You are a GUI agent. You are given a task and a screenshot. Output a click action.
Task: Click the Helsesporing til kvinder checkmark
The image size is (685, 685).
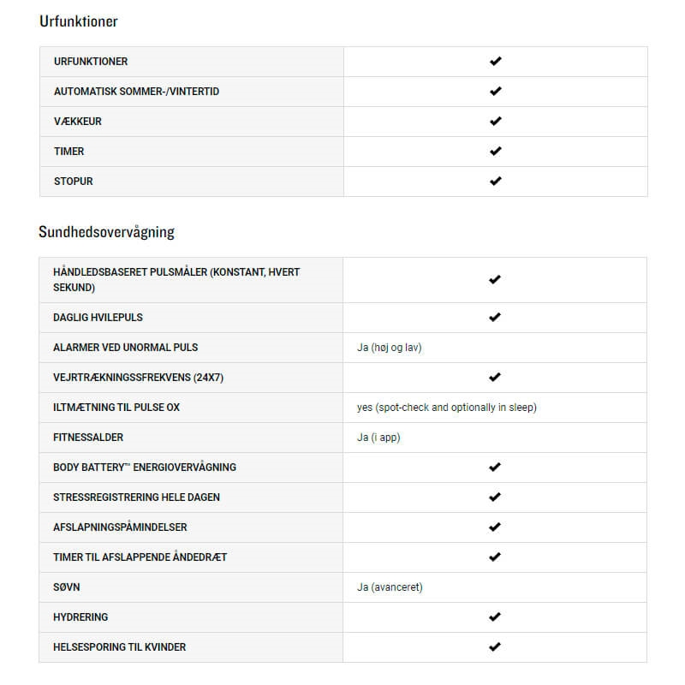pyautogui.click(x=494, y=647)
